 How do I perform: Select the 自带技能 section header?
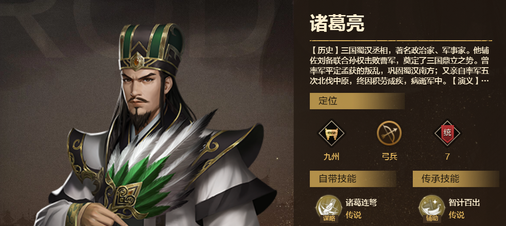353,179
